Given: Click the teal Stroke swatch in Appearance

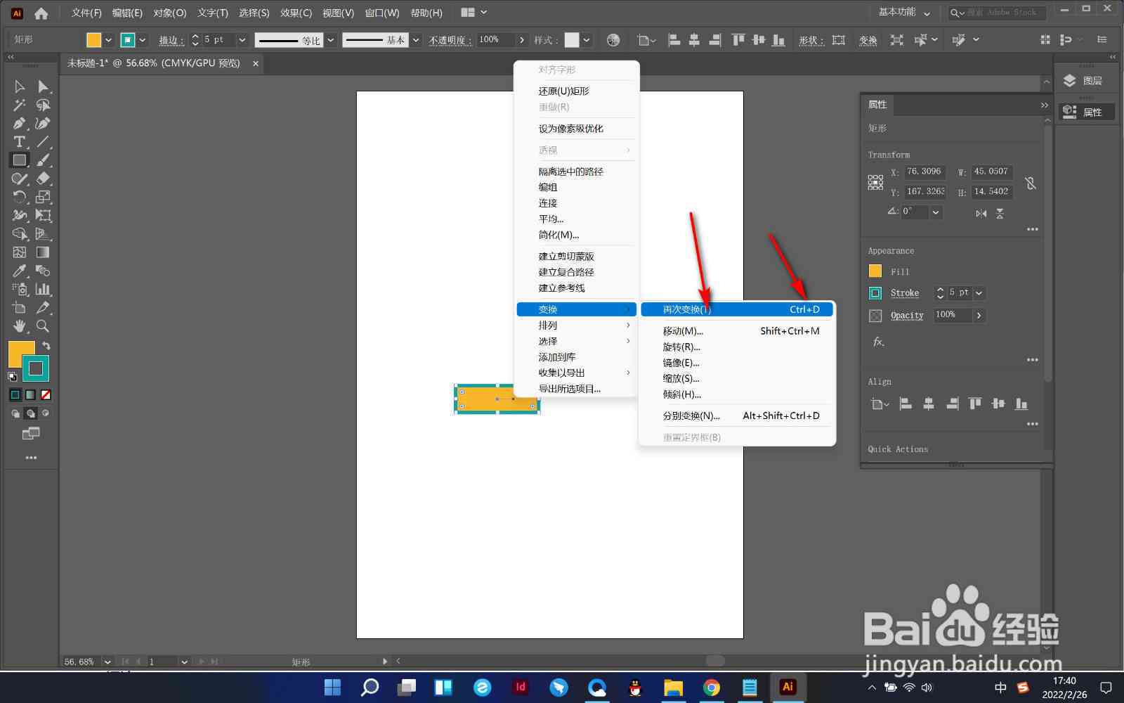Looking at the screenshot, I should [875, 293].
